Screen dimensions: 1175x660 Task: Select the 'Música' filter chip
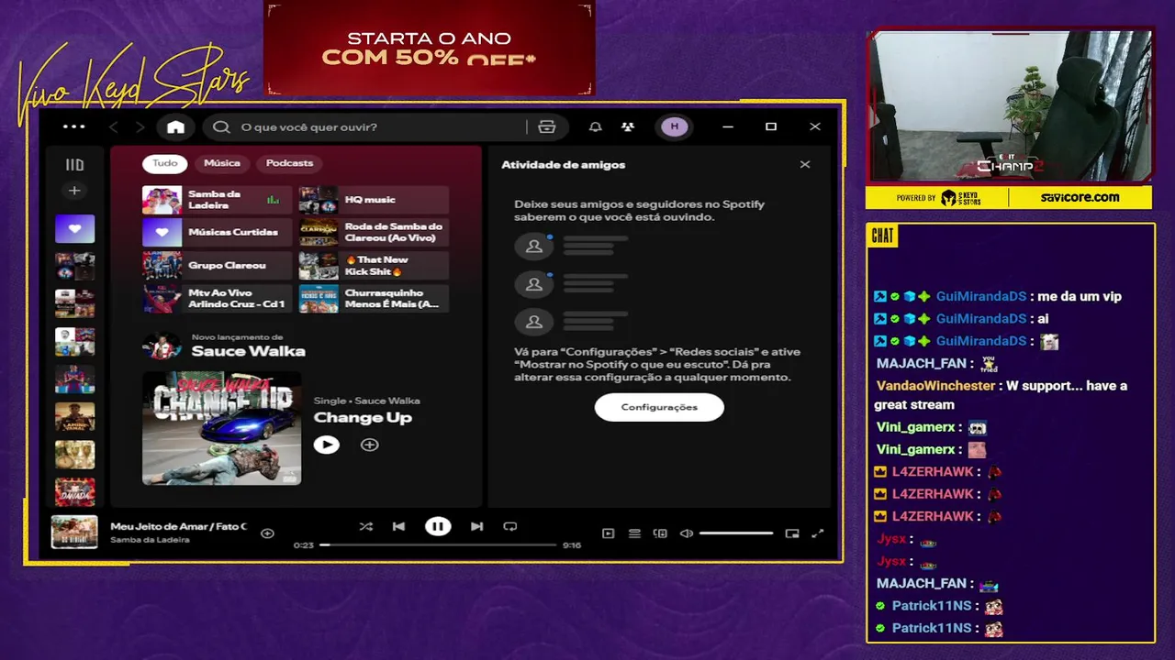tap(222, 163)
